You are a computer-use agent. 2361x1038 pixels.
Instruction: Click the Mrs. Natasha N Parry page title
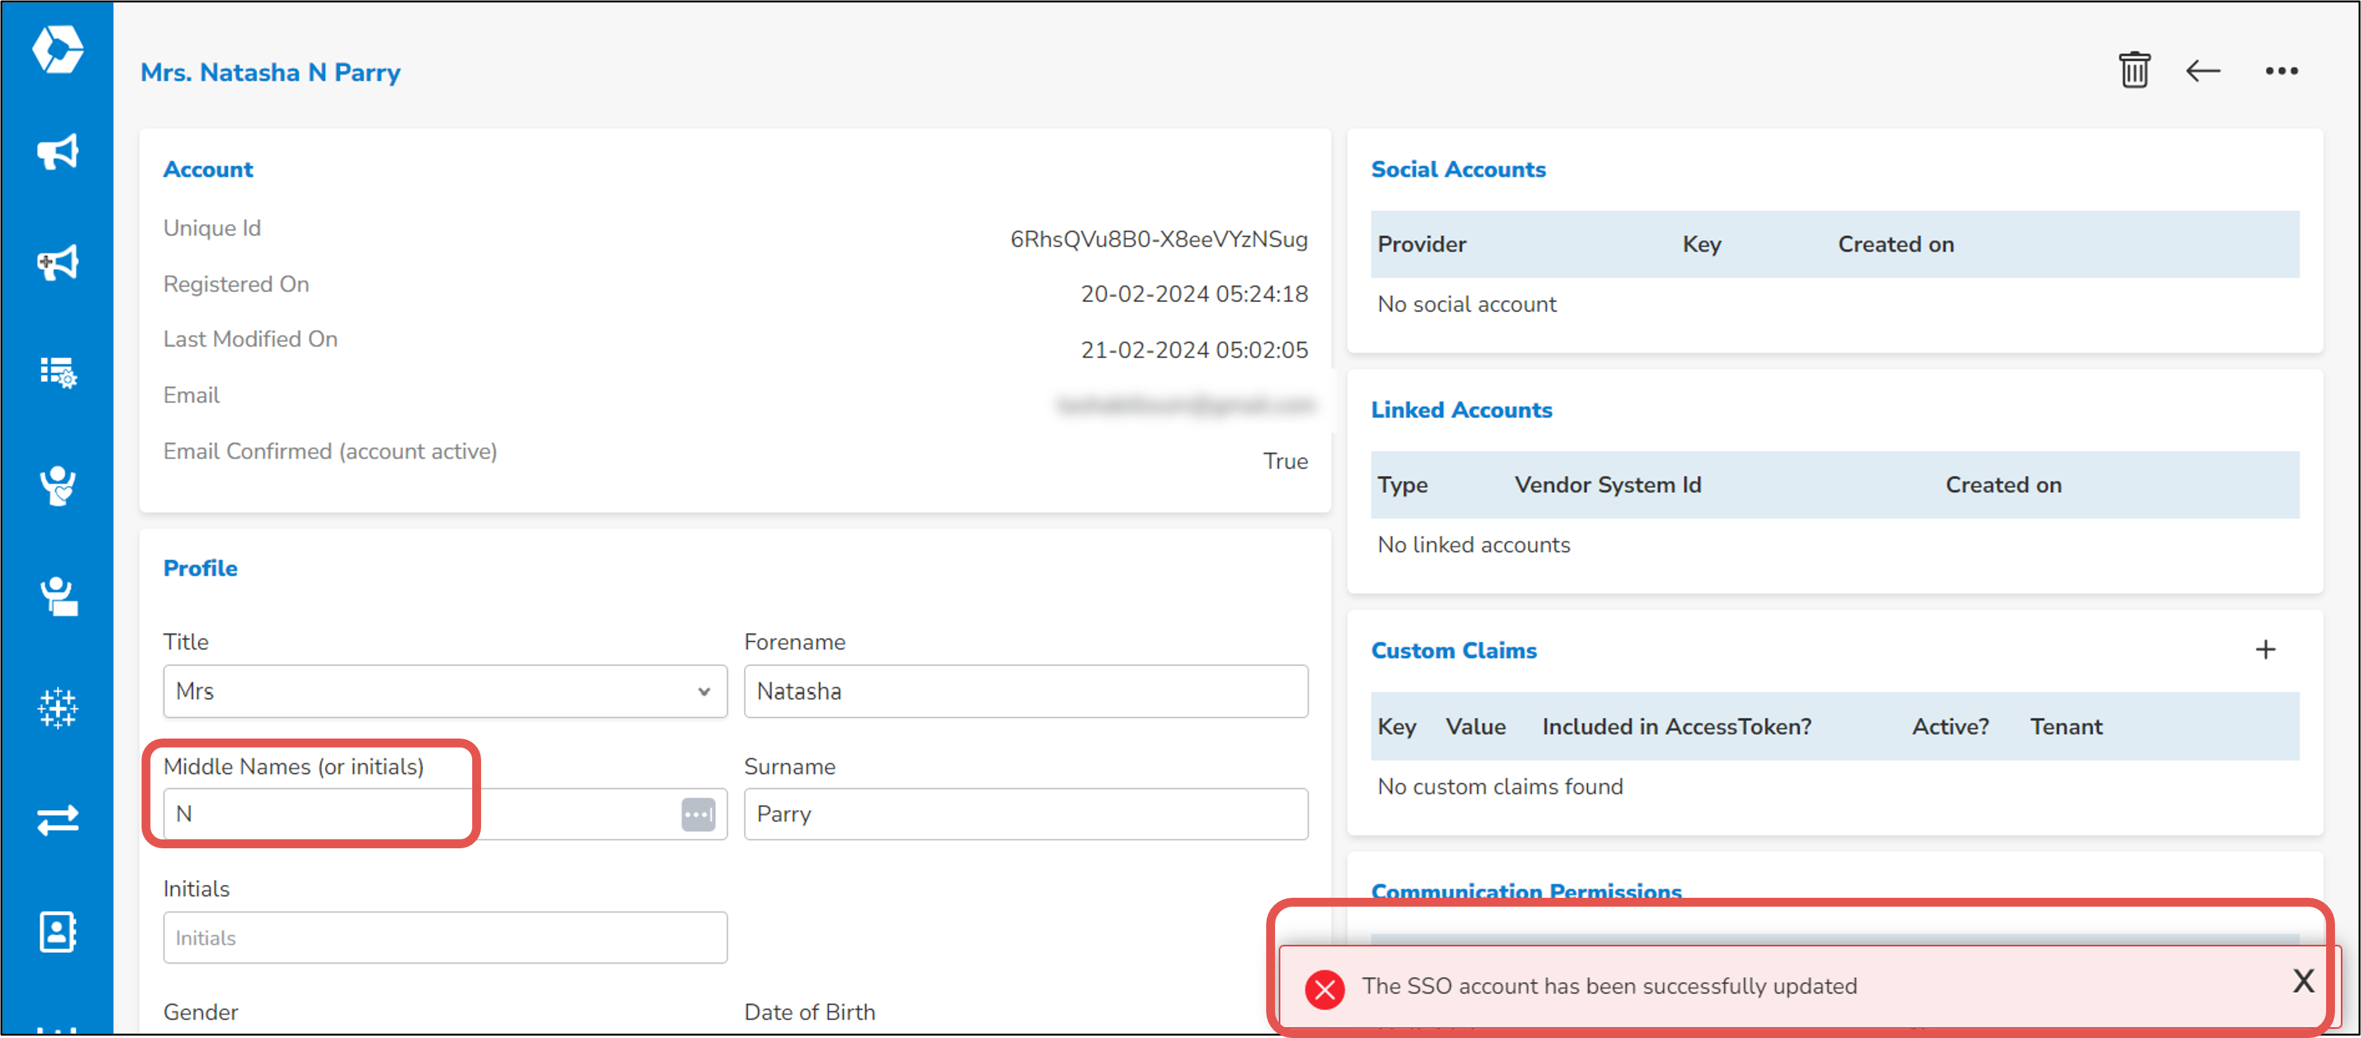[x=270, y=72]
